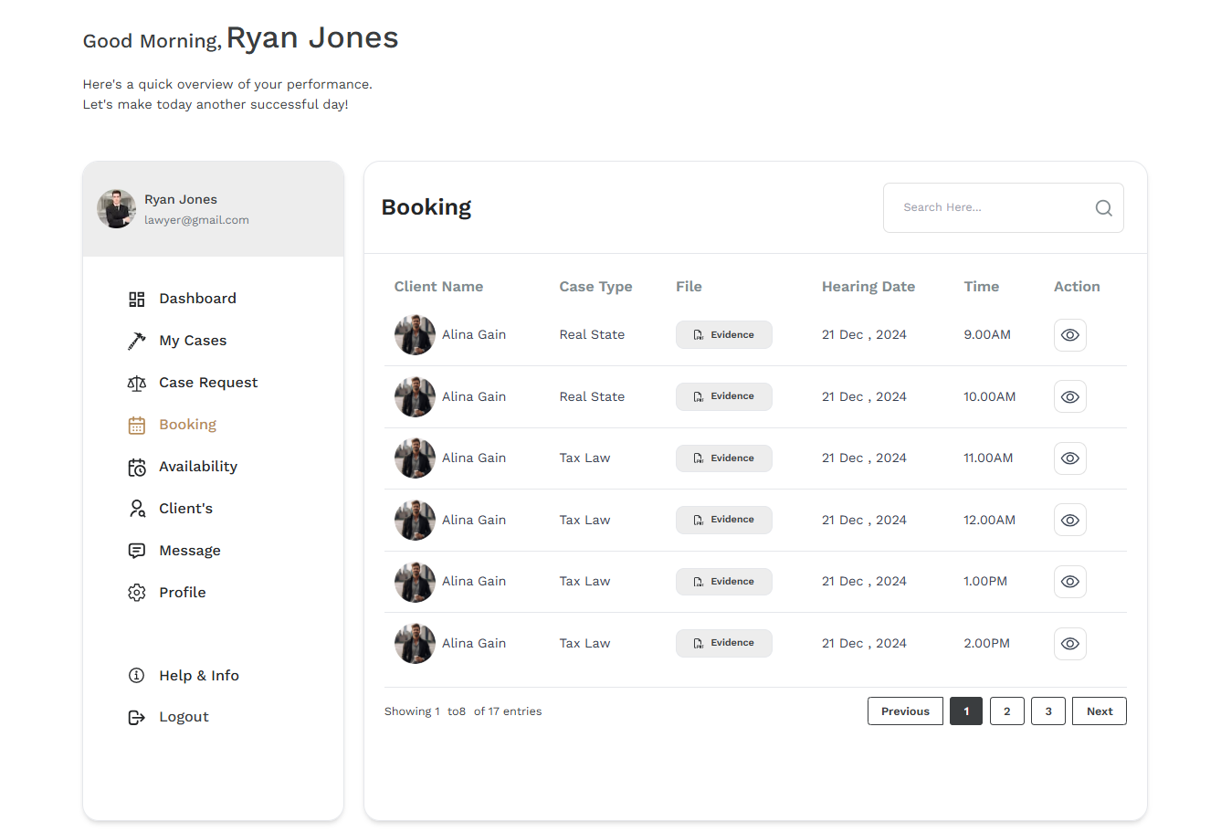The height and width of the screenshot is (832, 1221).
Task: Focus the Search Here input field
Action: tap(1003, 208)
